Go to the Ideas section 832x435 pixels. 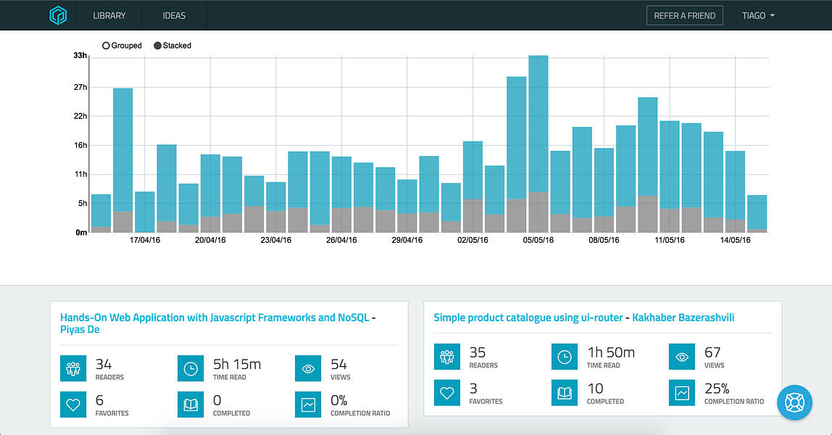click(x=174, y=15)
